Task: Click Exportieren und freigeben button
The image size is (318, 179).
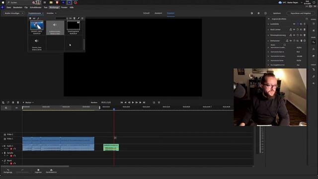Action: click(x=301, y=13)
